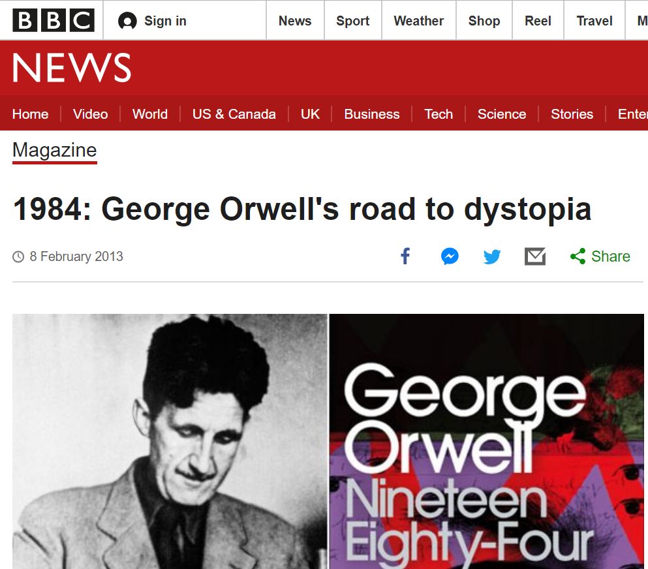Image resolution: width=648 pixels, height=569 pixels.
Task: Select the US & Canada news tab
Action: (234, 114)
